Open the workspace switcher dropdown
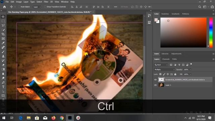215x121 pixels. pos(206,7)
